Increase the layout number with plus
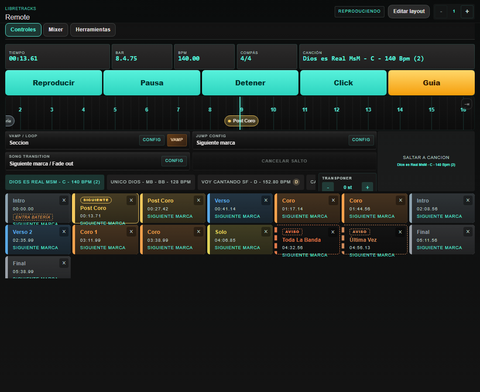This screenshot has height=392, width=480. pyautogui.click(x=467, y=12)
